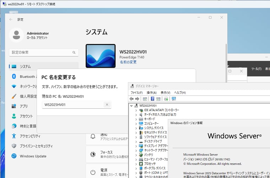Open 表示(V) menu in Device Manager
The width and height of the screenshot is (270, 178).
165,93
